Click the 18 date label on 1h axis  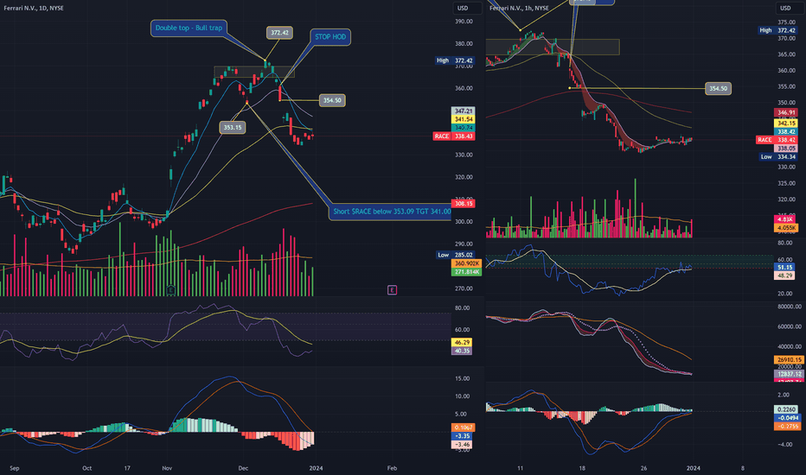point(582,468)
